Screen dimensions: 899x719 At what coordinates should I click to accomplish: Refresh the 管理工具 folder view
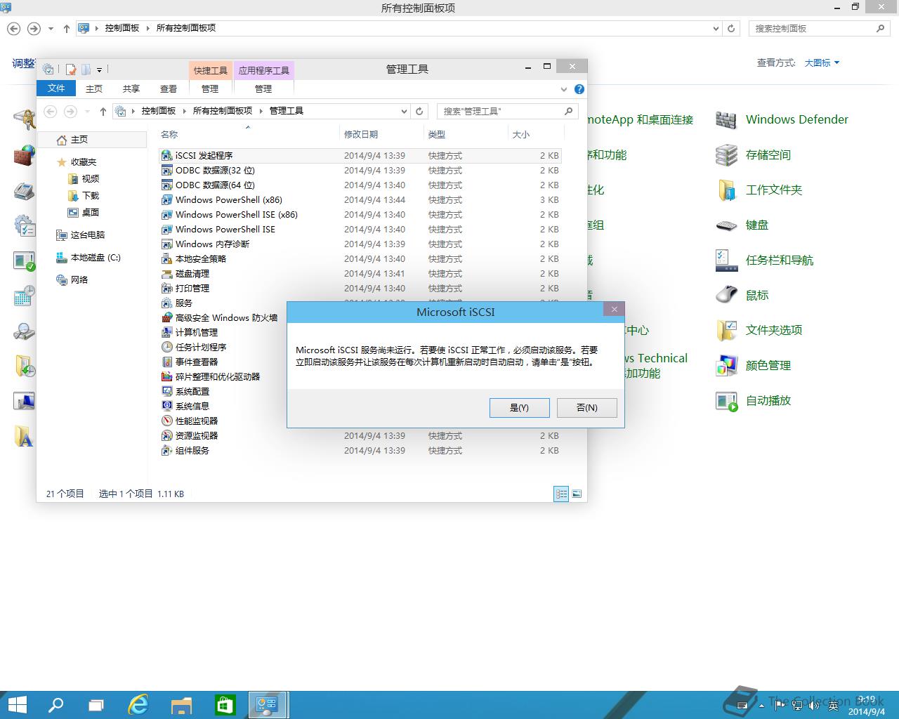(x=419, y=111)
